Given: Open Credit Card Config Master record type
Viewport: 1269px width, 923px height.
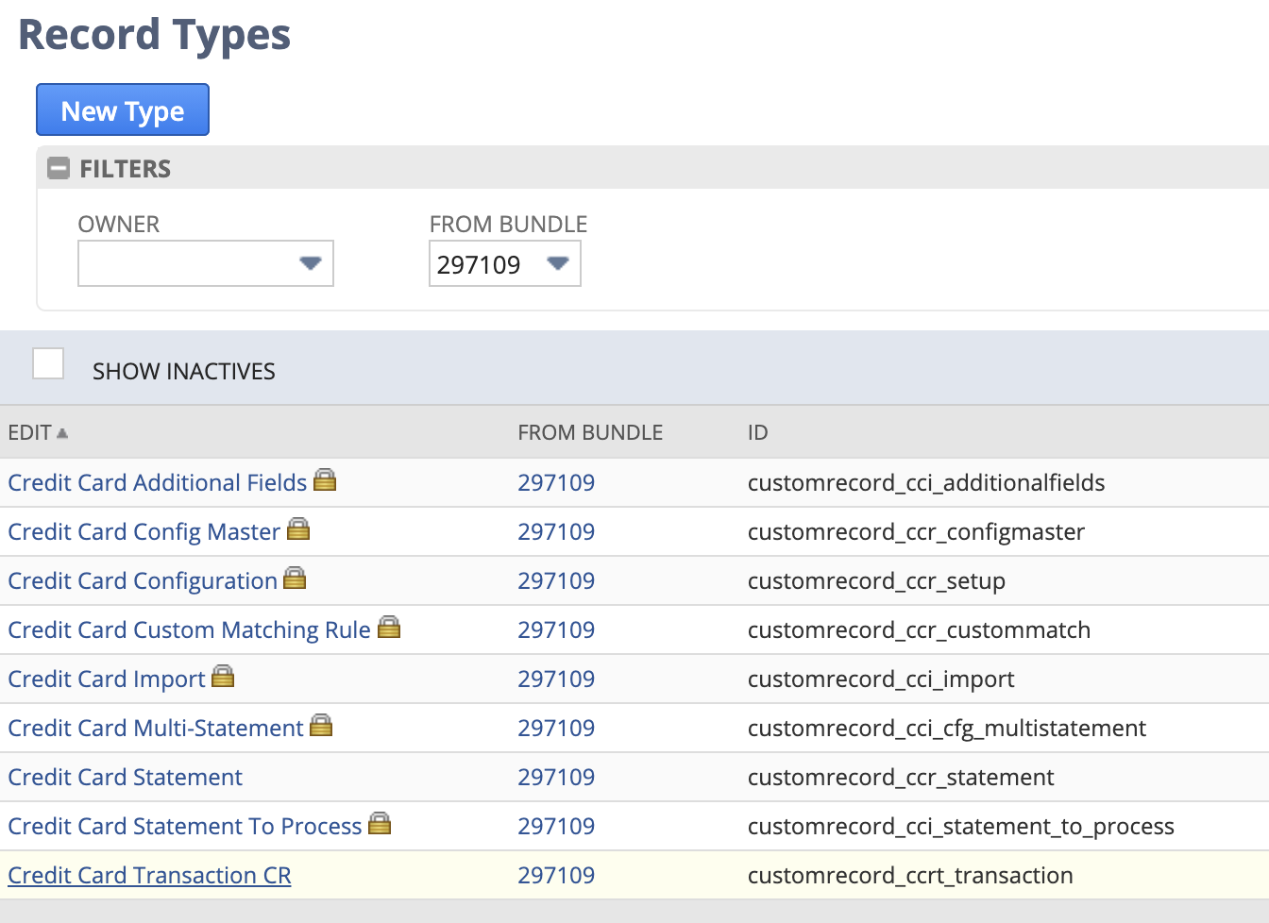Looking at the screenshot, I should click(x=144, y=531).
